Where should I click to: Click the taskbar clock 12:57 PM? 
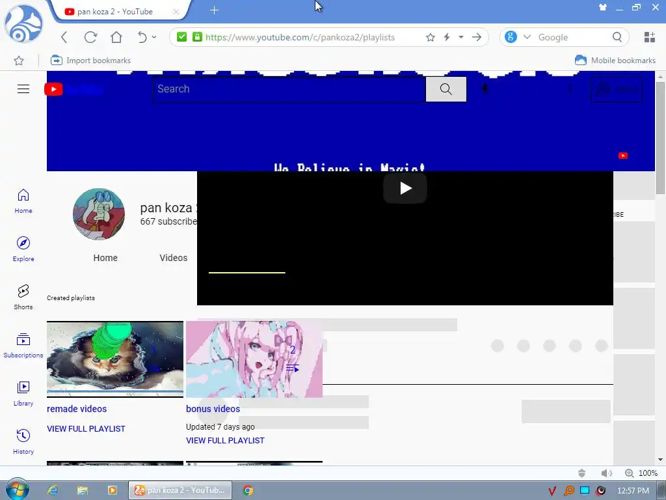click(x=633, y=491)
